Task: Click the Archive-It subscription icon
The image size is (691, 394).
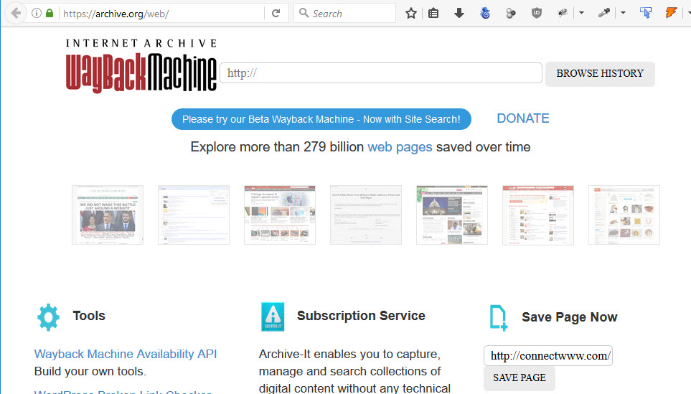Action: tap(273, 316)
